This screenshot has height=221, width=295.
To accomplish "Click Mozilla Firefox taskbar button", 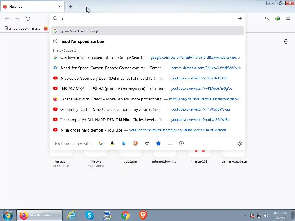I will pyautogui.click(x=39, y=215).
